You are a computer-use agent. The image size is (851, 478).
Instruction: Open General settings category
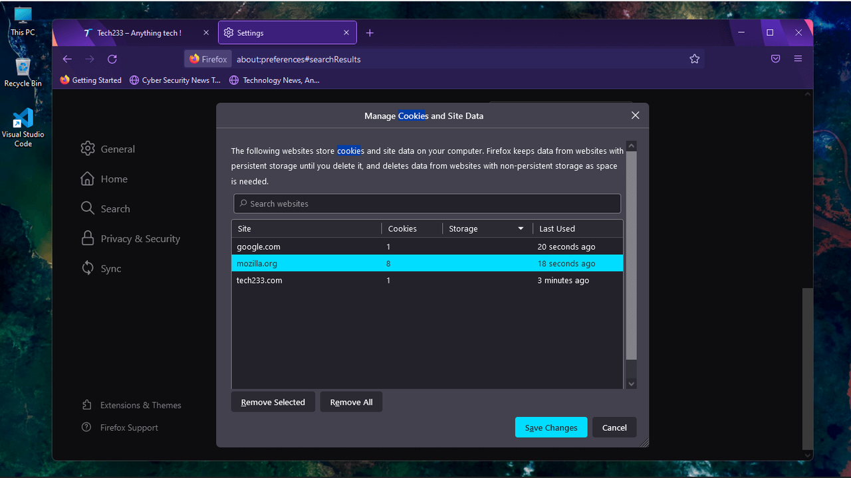click(108, 149)
